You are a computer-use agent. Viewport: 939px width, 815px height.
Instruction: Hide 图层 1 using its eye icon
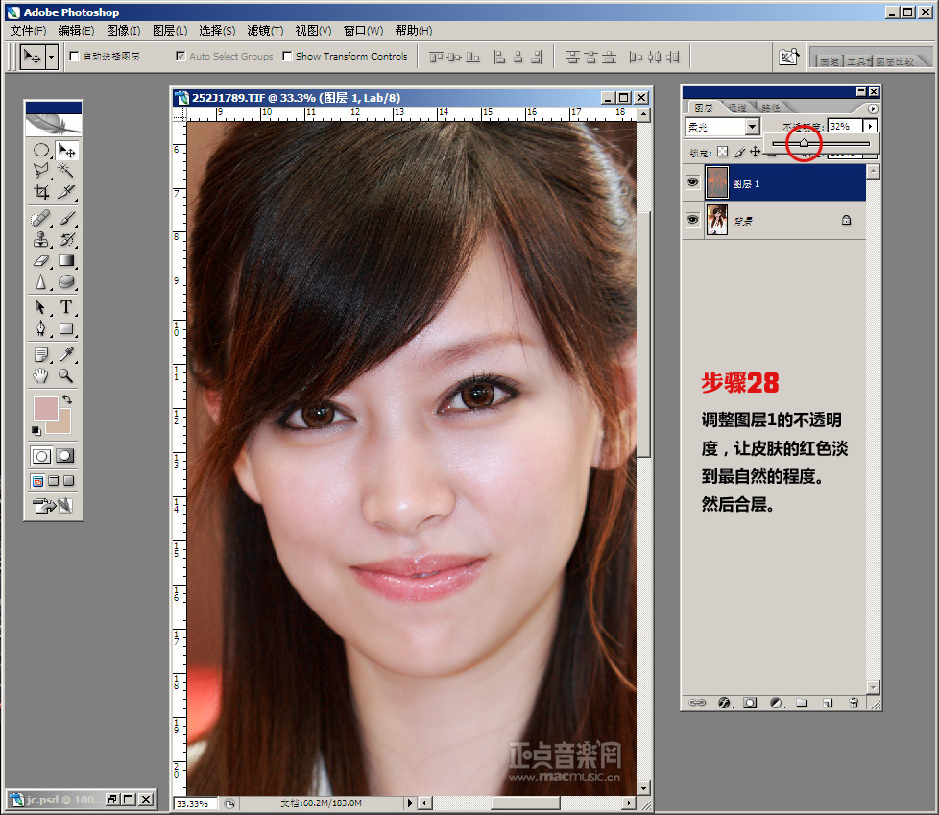692,182
